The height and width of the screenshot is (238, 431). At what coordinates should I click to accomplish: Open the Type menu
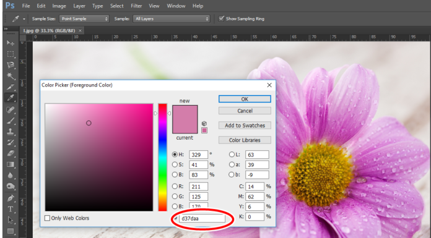tap(98, 6)
